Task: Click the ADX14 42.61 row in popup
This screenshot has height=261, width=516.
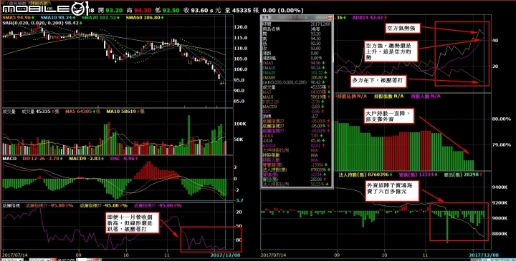Action: [297, 145]
